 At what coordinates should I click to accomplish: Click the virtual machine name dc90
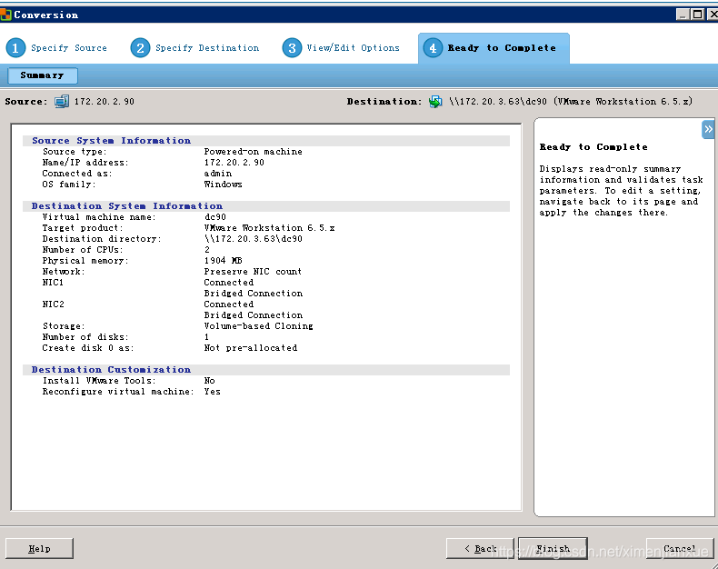coord(215,217)
